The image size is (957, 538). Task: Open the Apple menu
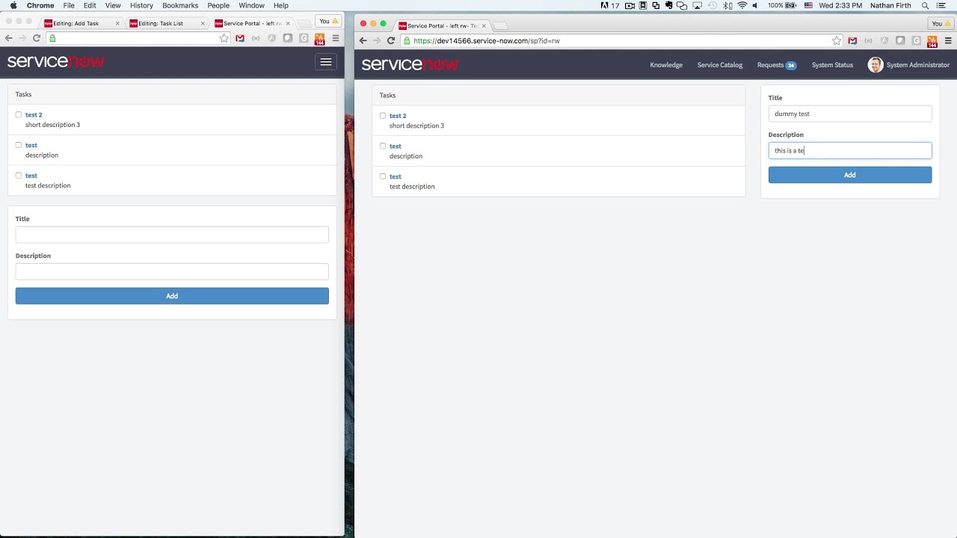pos(13,5)
